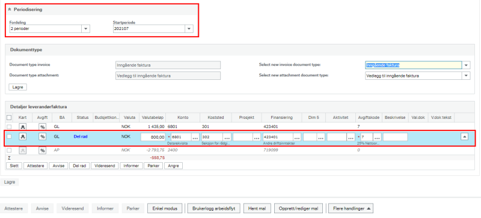Open Select new attachment document type dropdown

tap(467, 76)
